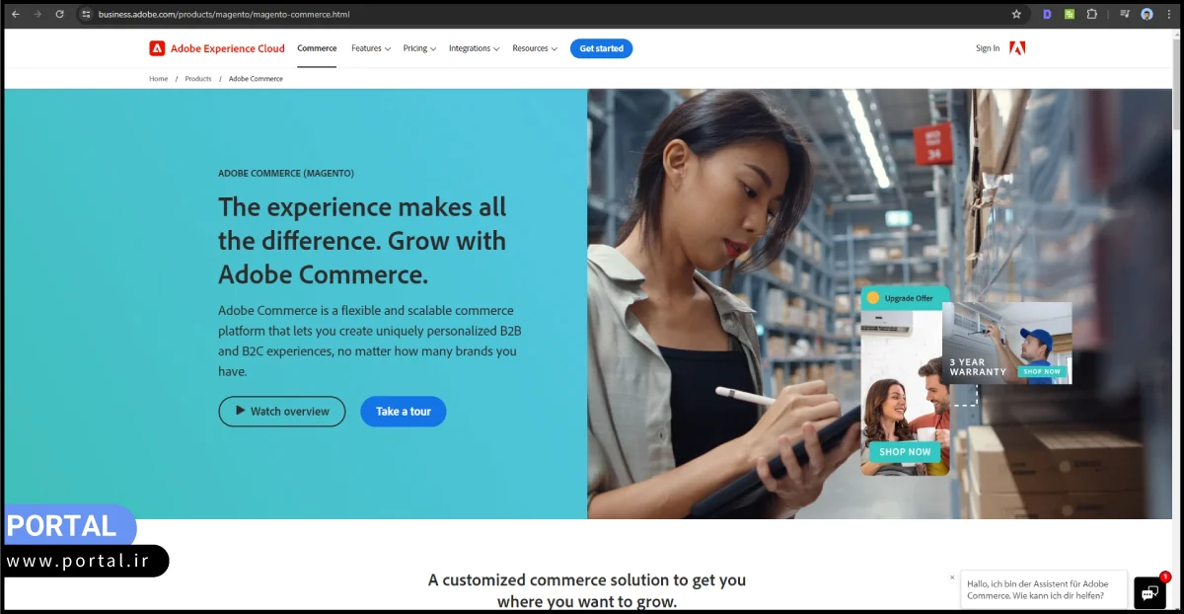Click the Adobe Experience Cloud logo

[217, 48]
